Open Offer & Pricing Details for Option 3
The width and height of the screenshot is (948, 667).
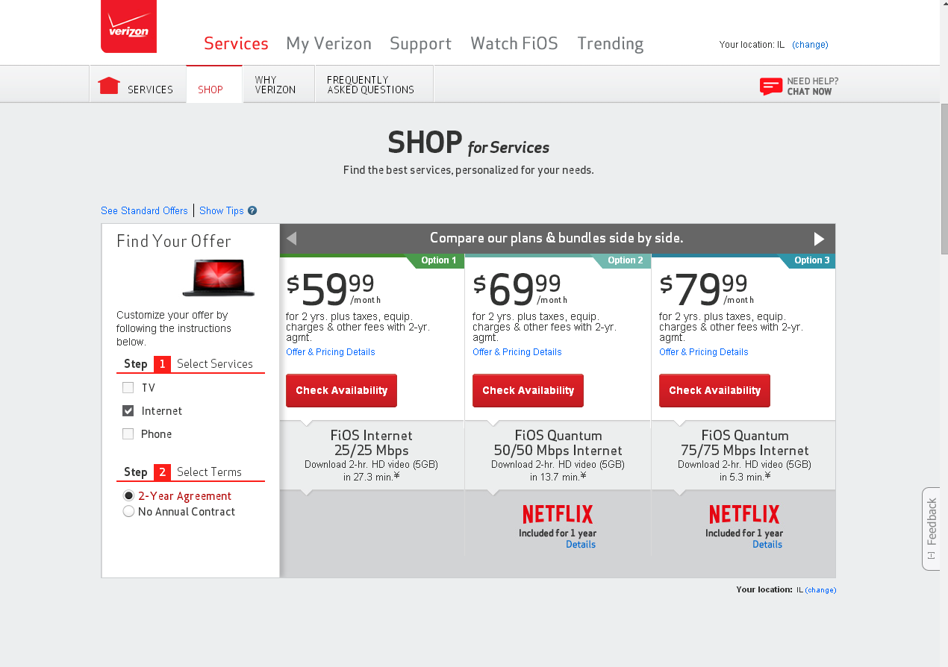pos(703,352)
